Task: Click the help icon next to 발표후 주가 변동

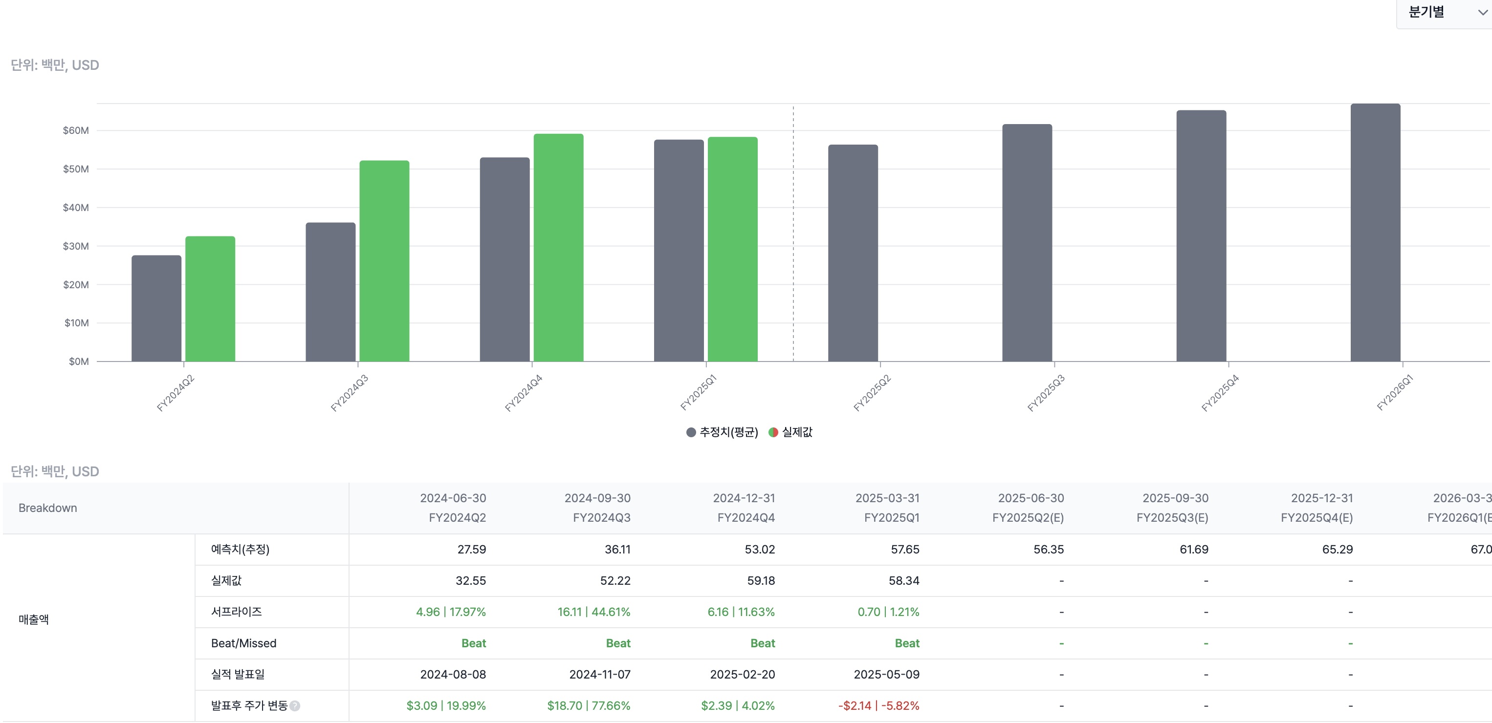Action: (x=295, y=705)
